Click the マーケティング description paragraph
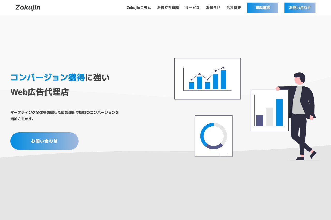The height and width of the screenshot is (220, 331). pyautogui.click(x=65, y=116)
